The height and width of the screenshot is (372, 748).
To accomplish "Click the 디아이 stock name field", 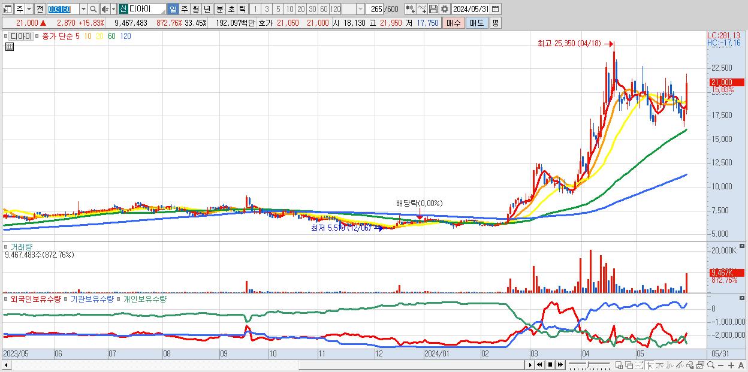I will tap(147, 10).
